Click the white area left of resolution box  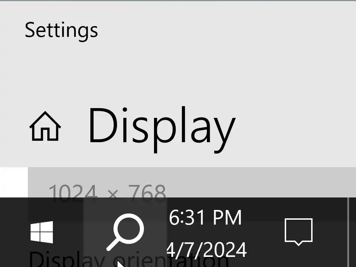point(14,182)
